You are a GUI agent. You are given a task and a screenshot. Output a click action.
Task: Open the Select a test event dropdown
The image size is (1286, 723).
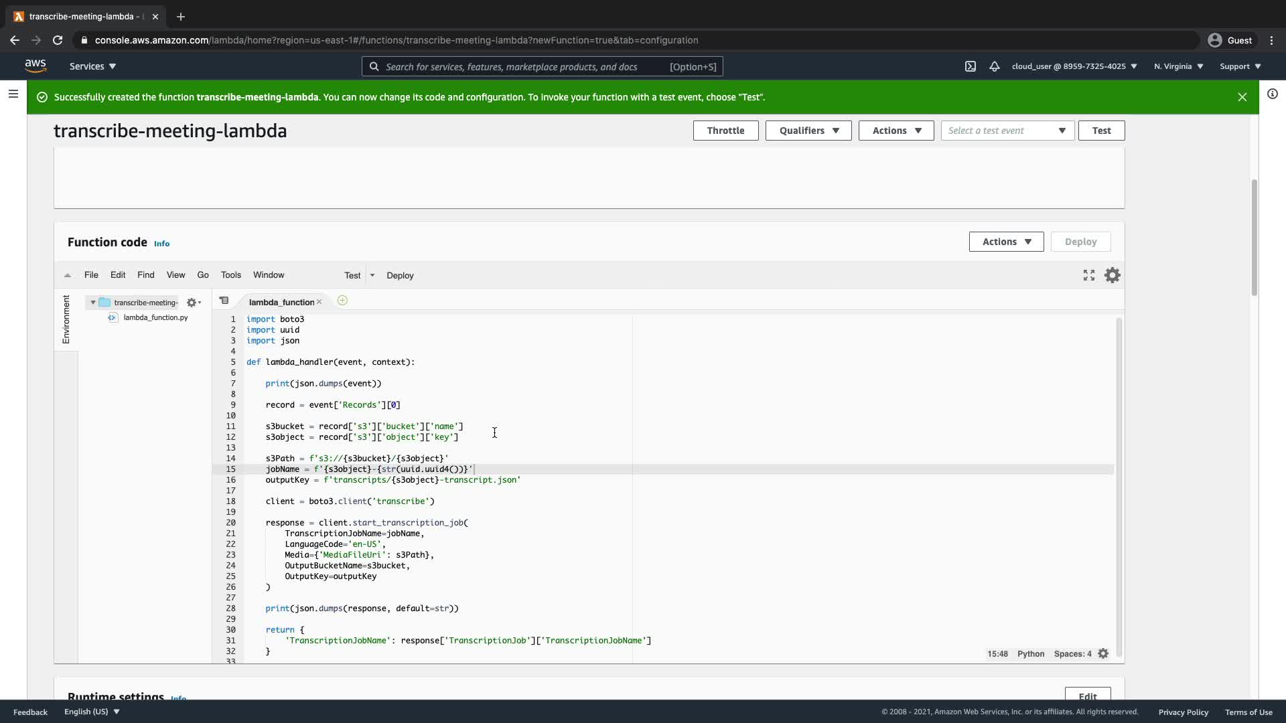click(x=1007, y=131)
